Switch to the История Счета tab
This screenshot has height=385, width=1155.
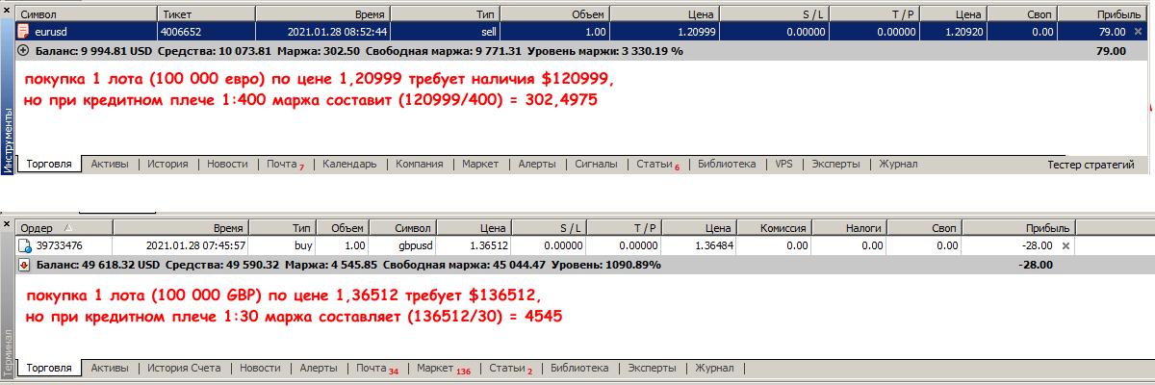(x=186, y=368)
